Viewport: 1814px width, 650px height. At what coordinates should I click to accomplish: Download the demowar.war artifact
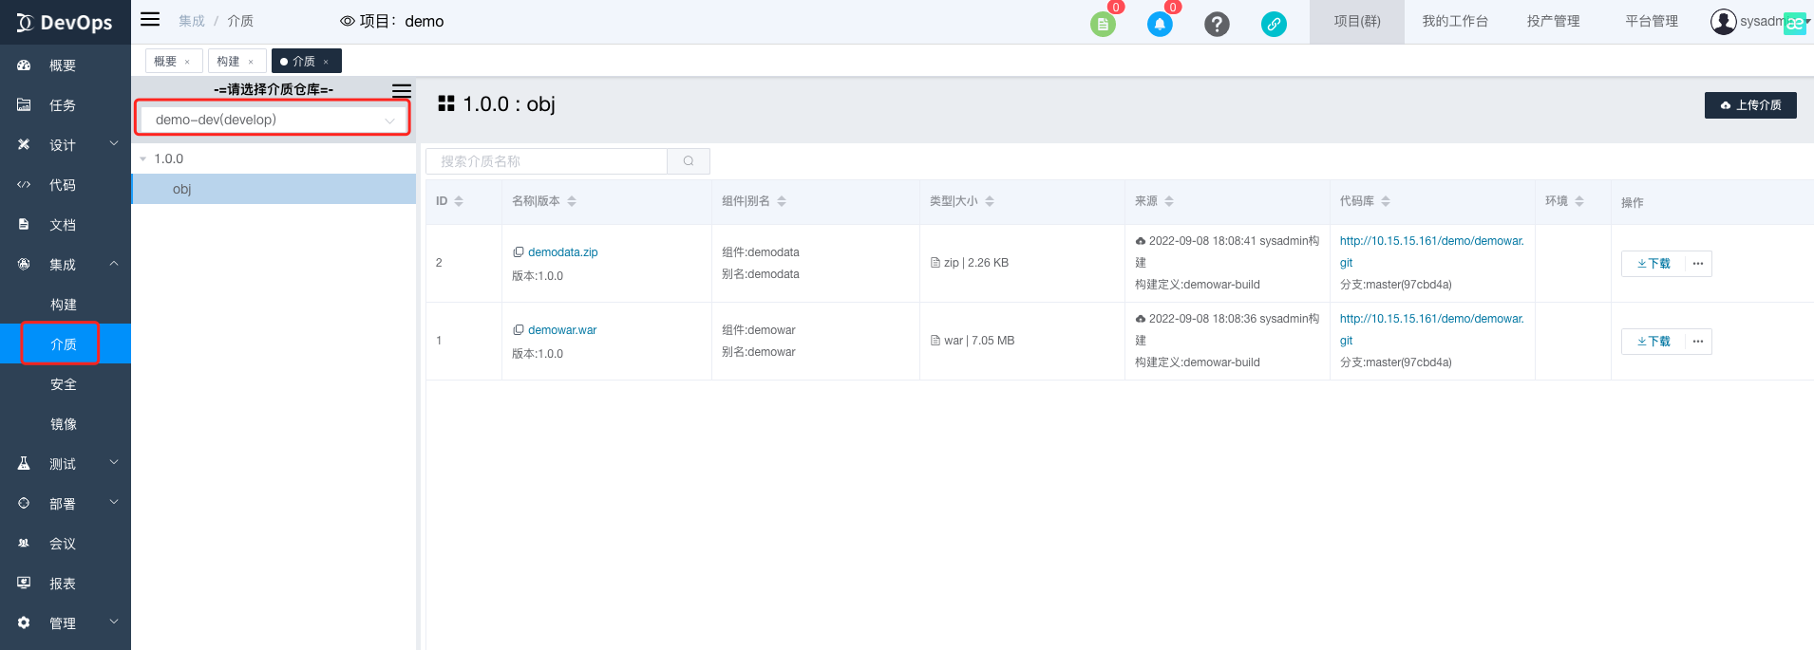click(1653, 342)
